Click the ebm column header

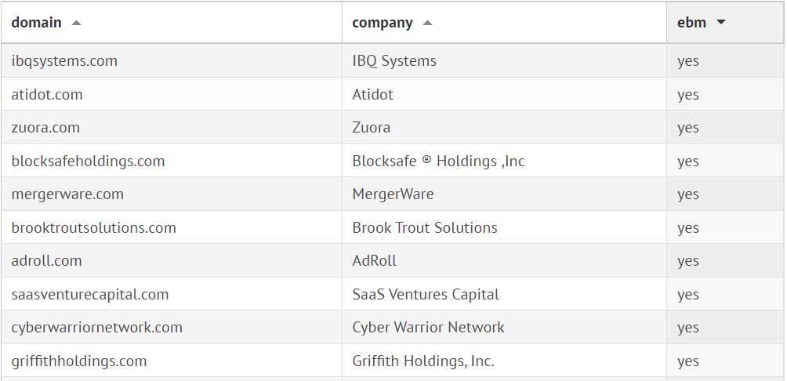point(692,23)
